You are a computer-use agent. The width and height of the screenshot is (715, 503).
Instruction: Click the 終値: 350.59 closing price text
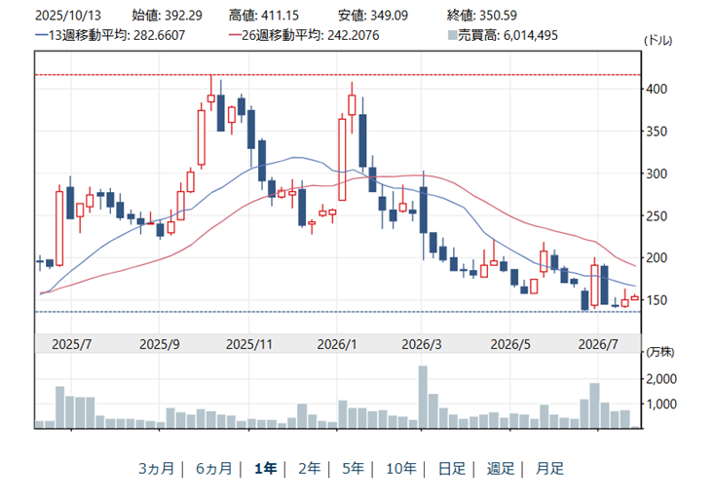point(482,15)
